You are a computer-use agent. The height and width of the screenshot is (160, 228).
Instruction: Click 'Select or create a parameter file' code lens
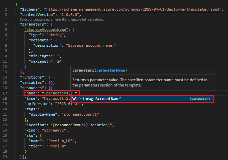click(62, 20)
